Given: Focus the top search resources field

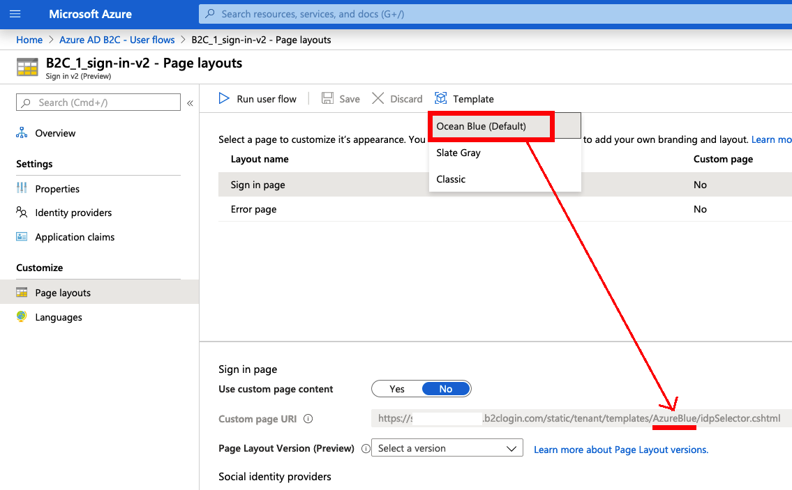Looking at the screenshot, I should click(495, 14).
